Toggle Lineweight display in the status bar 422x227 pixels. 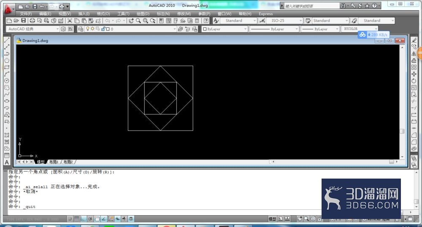coord(124,219)
